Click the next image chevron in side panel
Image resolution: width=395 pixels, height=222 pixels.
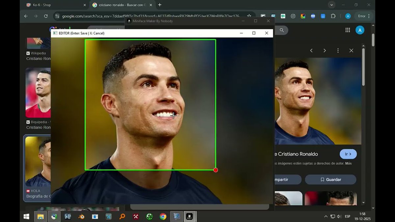click(x=325, y=50)
